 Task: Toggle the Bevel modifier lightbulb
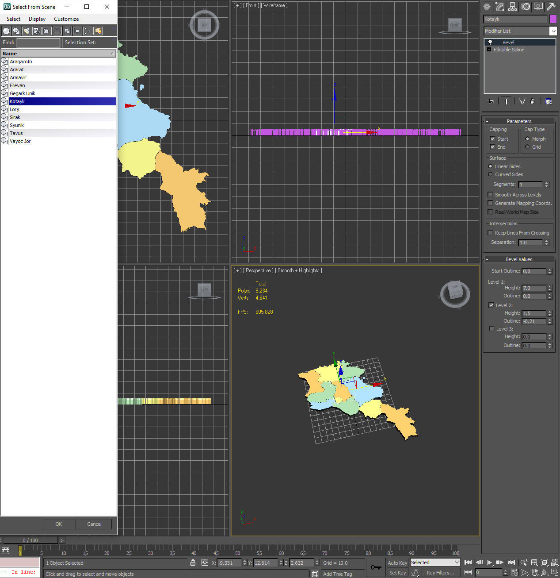click(490, 42)
